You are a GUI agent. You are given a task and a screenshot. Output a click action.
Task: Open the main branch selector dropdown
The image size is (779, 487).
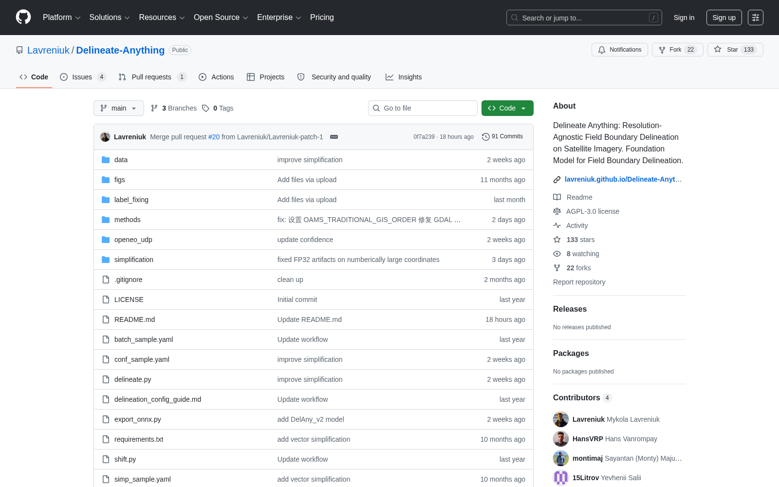(x=119, y=108)
